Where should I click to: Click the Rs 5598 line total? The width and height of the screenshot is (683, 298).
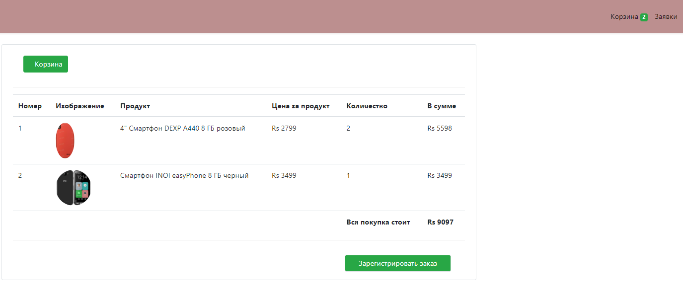click(440, 128)
